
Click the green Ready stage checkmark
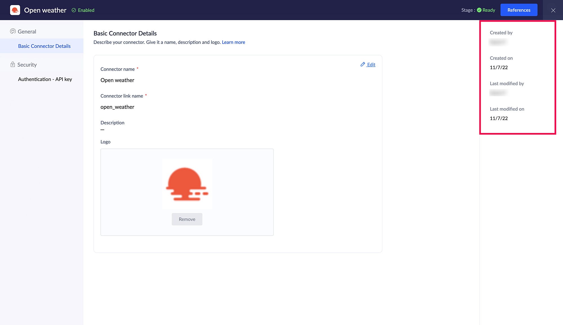pyautogui.click(x=479, y=10)
